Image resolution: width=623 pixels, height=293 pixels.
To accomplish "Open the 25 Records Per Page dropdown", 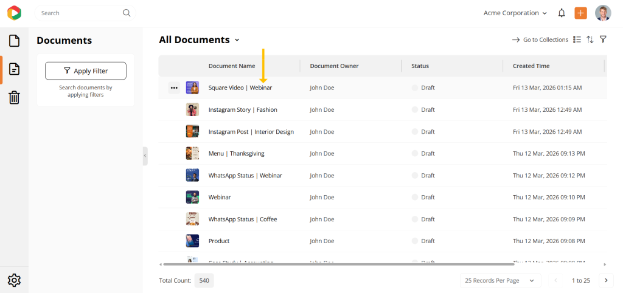I will (x=500, y=280).
